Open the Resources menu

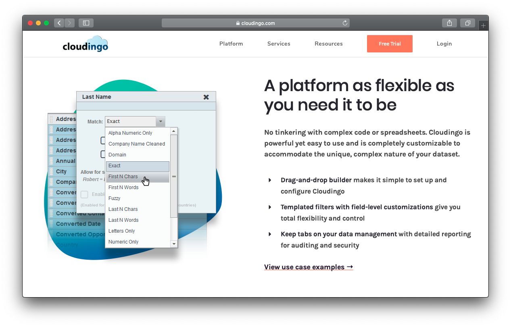329,44
